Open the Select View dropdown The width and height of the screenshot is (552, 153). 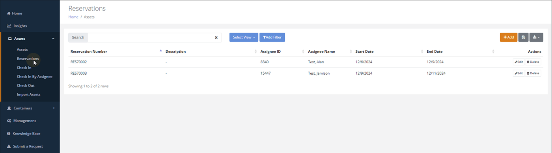244,37
